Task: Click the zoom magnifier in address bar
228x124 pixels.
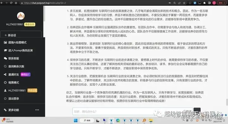Action: point(174,3)
